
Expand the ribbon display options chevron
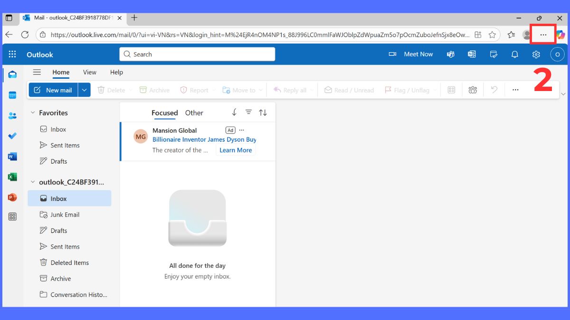point(563,94)
